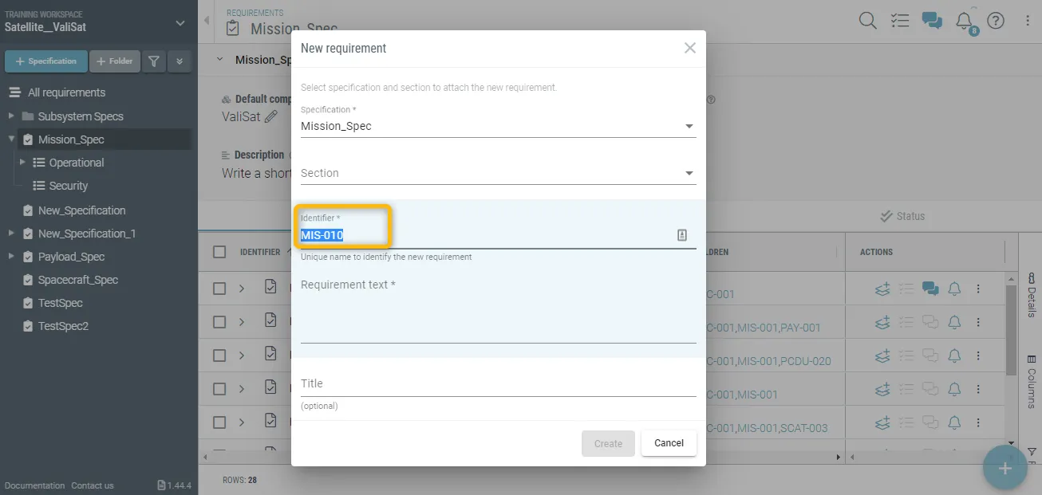Open the task checklist icon in header
Viewport: 1042px width, 495px height.
[x=899, y=21]
